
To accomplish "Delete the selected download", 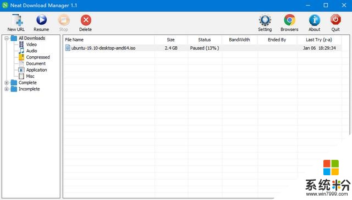I will pyautogui.click(x=86, y=23).
